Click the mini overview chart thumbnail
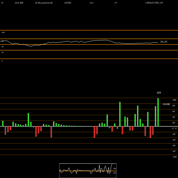The width and height of the screenshot is (178, 178). pyautogui.click(x=88, y=171)
